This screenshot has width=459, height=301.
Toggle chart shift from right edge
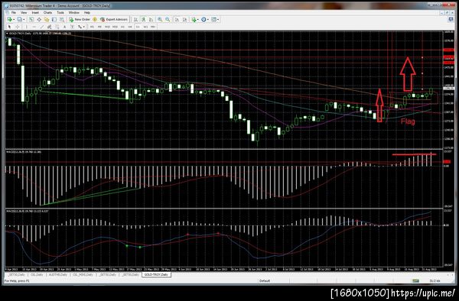(184, 19)
